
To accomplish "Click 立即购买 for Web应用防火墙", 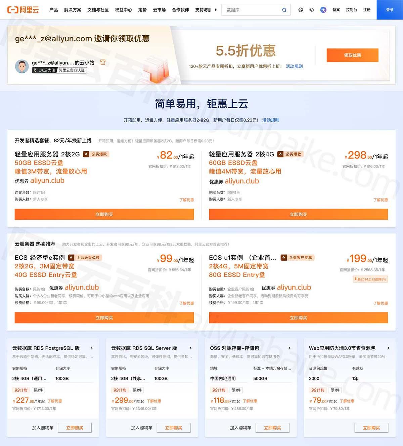I will click(x=371, y=428).
